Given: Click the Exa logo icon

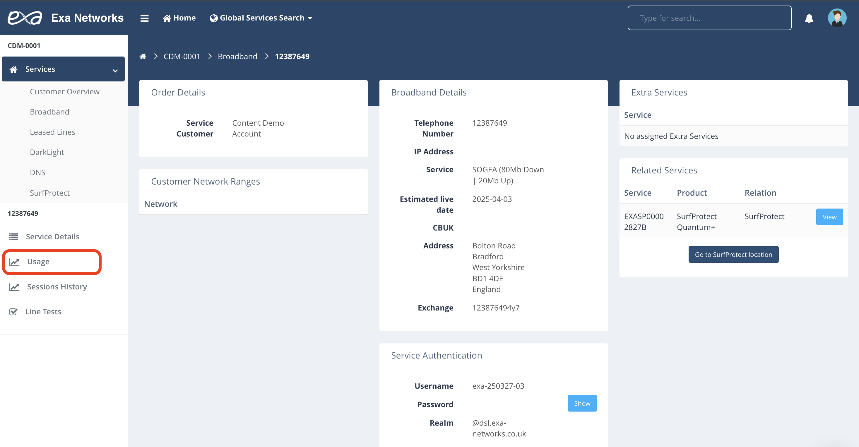Looking at the screenshot, I should [x=25, y=18].
